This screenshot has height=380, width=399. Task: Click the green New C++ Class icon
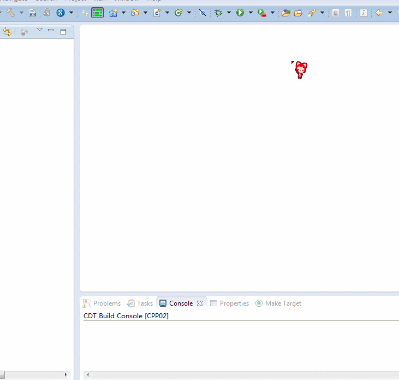coord(178,13)
